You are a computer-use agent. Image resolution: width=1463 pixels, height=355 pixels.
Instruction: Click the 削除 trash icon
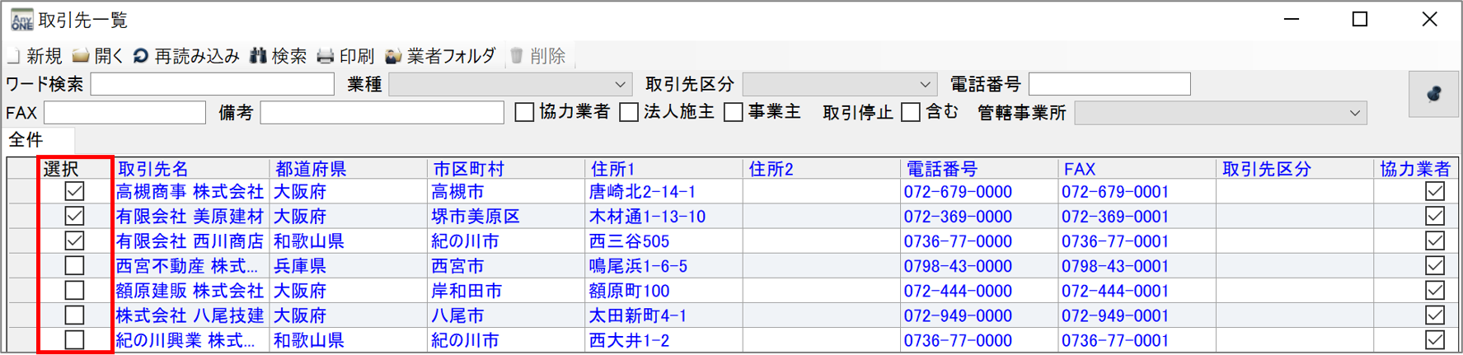pos(517,56)
